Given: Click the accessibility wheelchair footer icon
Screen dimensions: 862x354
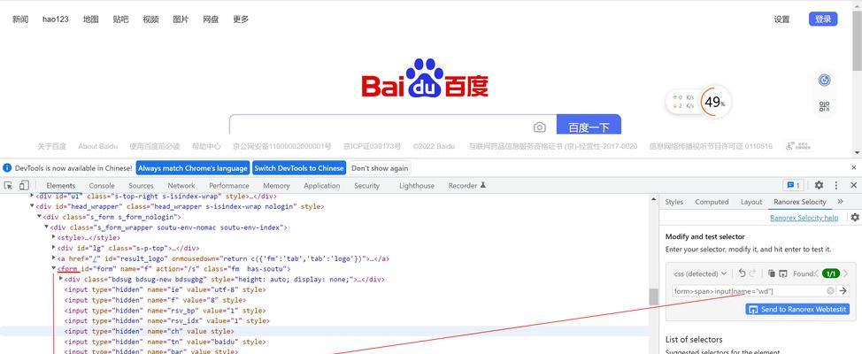Looking at the screenshot, I should pos(798,146).
